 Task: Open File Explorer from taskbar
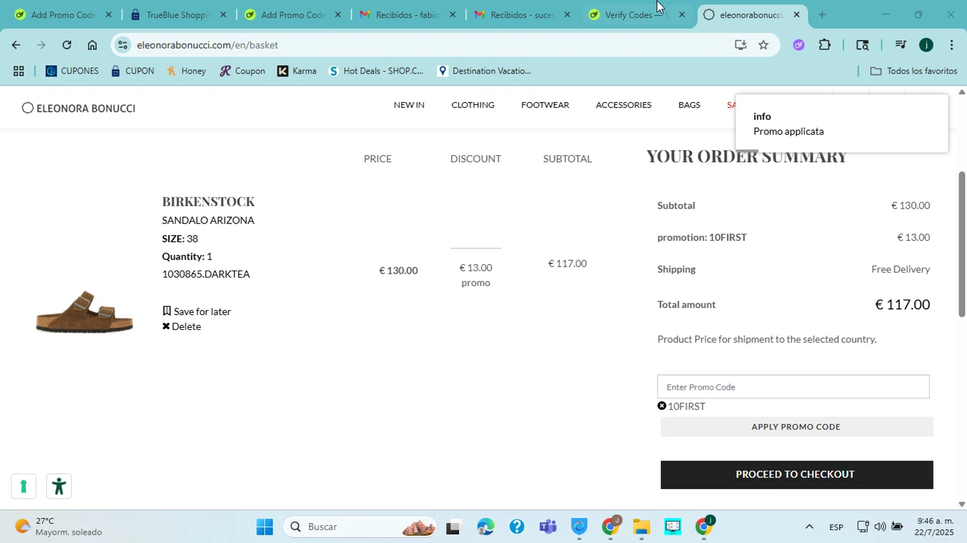click(641, 527)
